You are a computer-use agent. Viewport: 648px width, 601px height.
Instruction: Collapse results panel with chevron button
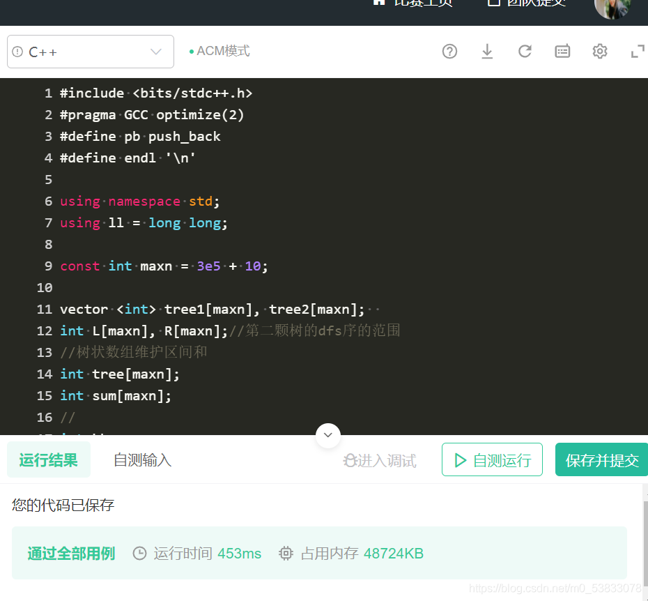pos(328,435)
